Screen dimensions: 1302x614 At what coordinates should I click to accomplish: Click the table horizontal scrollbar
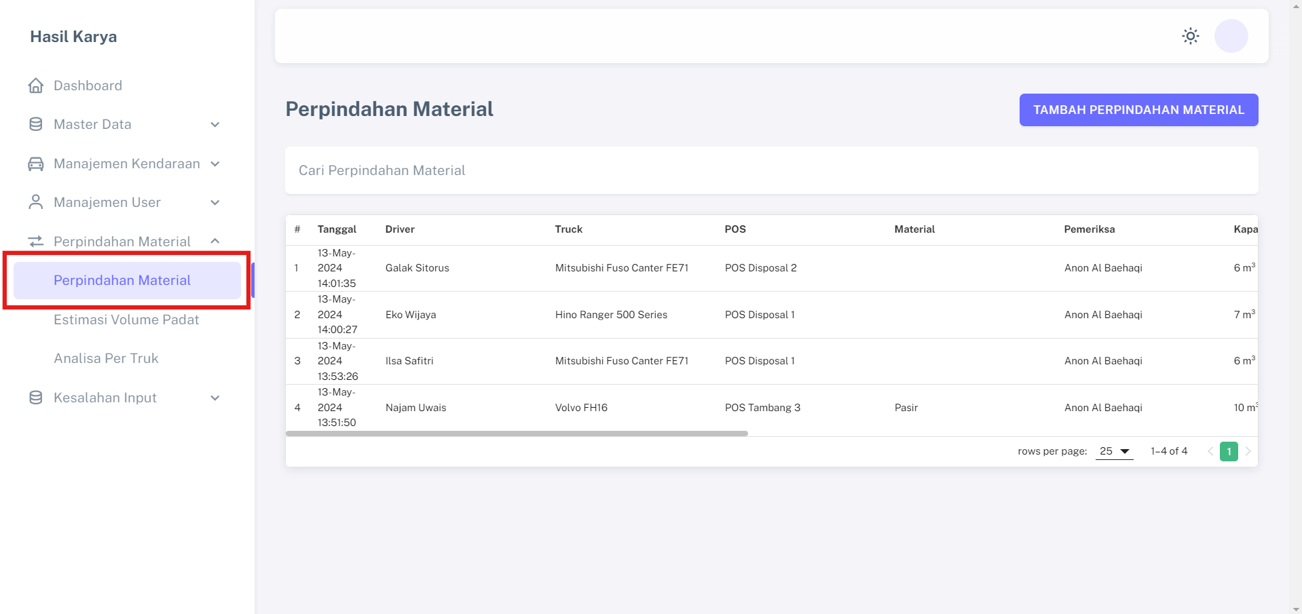(x=517, y=434)
